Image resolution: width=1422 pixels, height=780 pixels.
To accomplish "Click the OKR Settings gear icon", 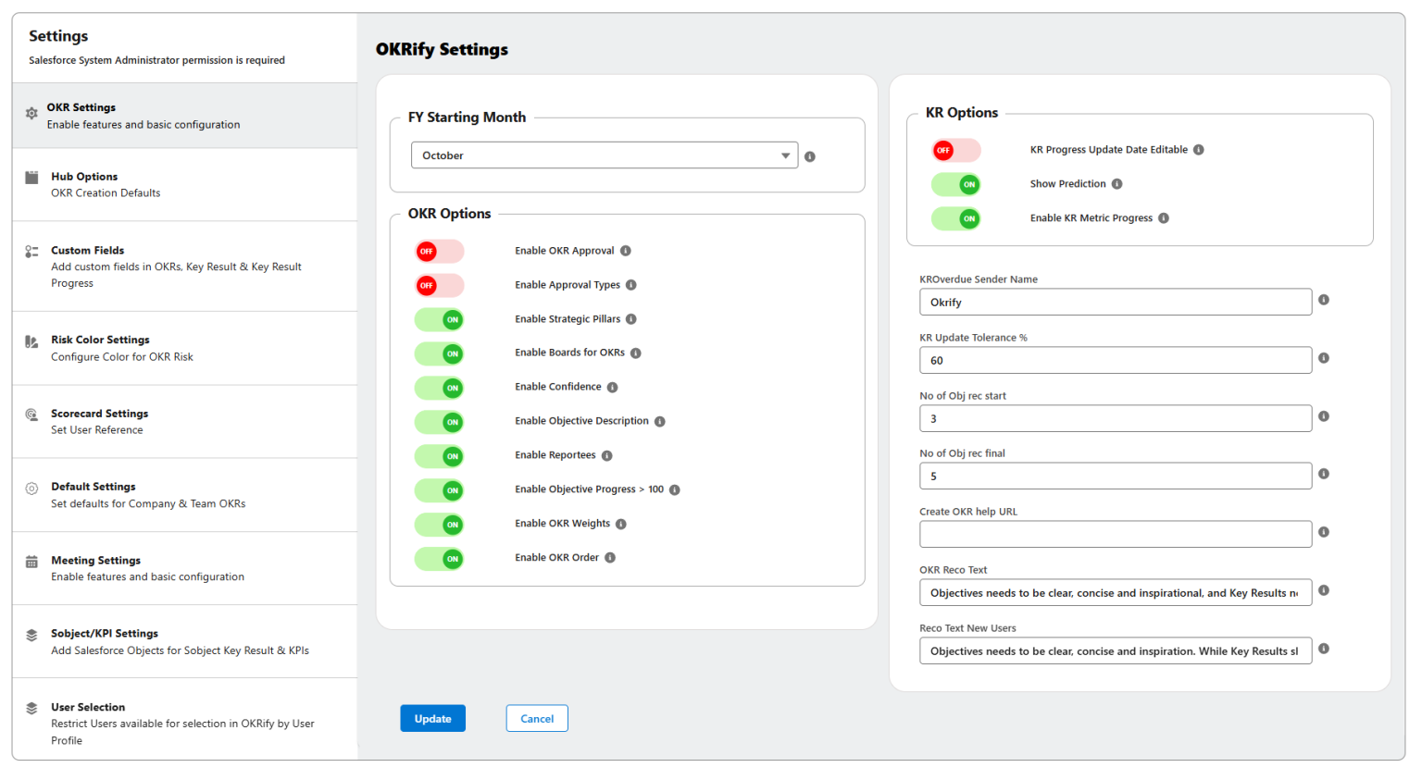I will tap(31, 111).
